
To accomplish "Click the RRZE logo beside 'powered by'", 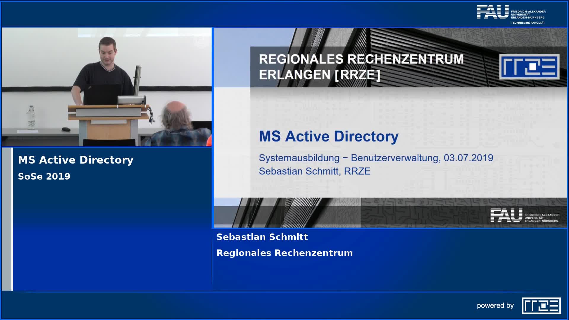I will pyautogui.click(x=541, y=306).
